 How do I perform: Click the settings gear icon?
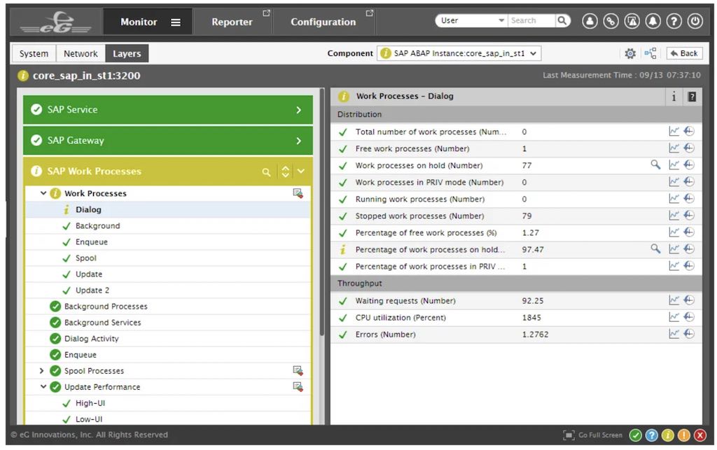pos(630,53)
